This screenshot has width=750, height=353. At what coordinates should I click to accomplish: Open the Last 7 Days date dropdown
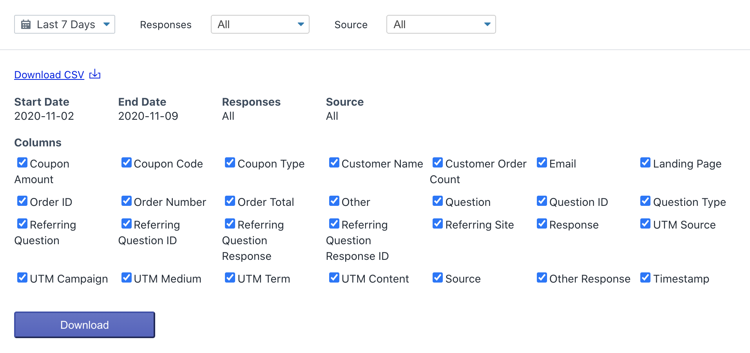[x=65, y=24]
